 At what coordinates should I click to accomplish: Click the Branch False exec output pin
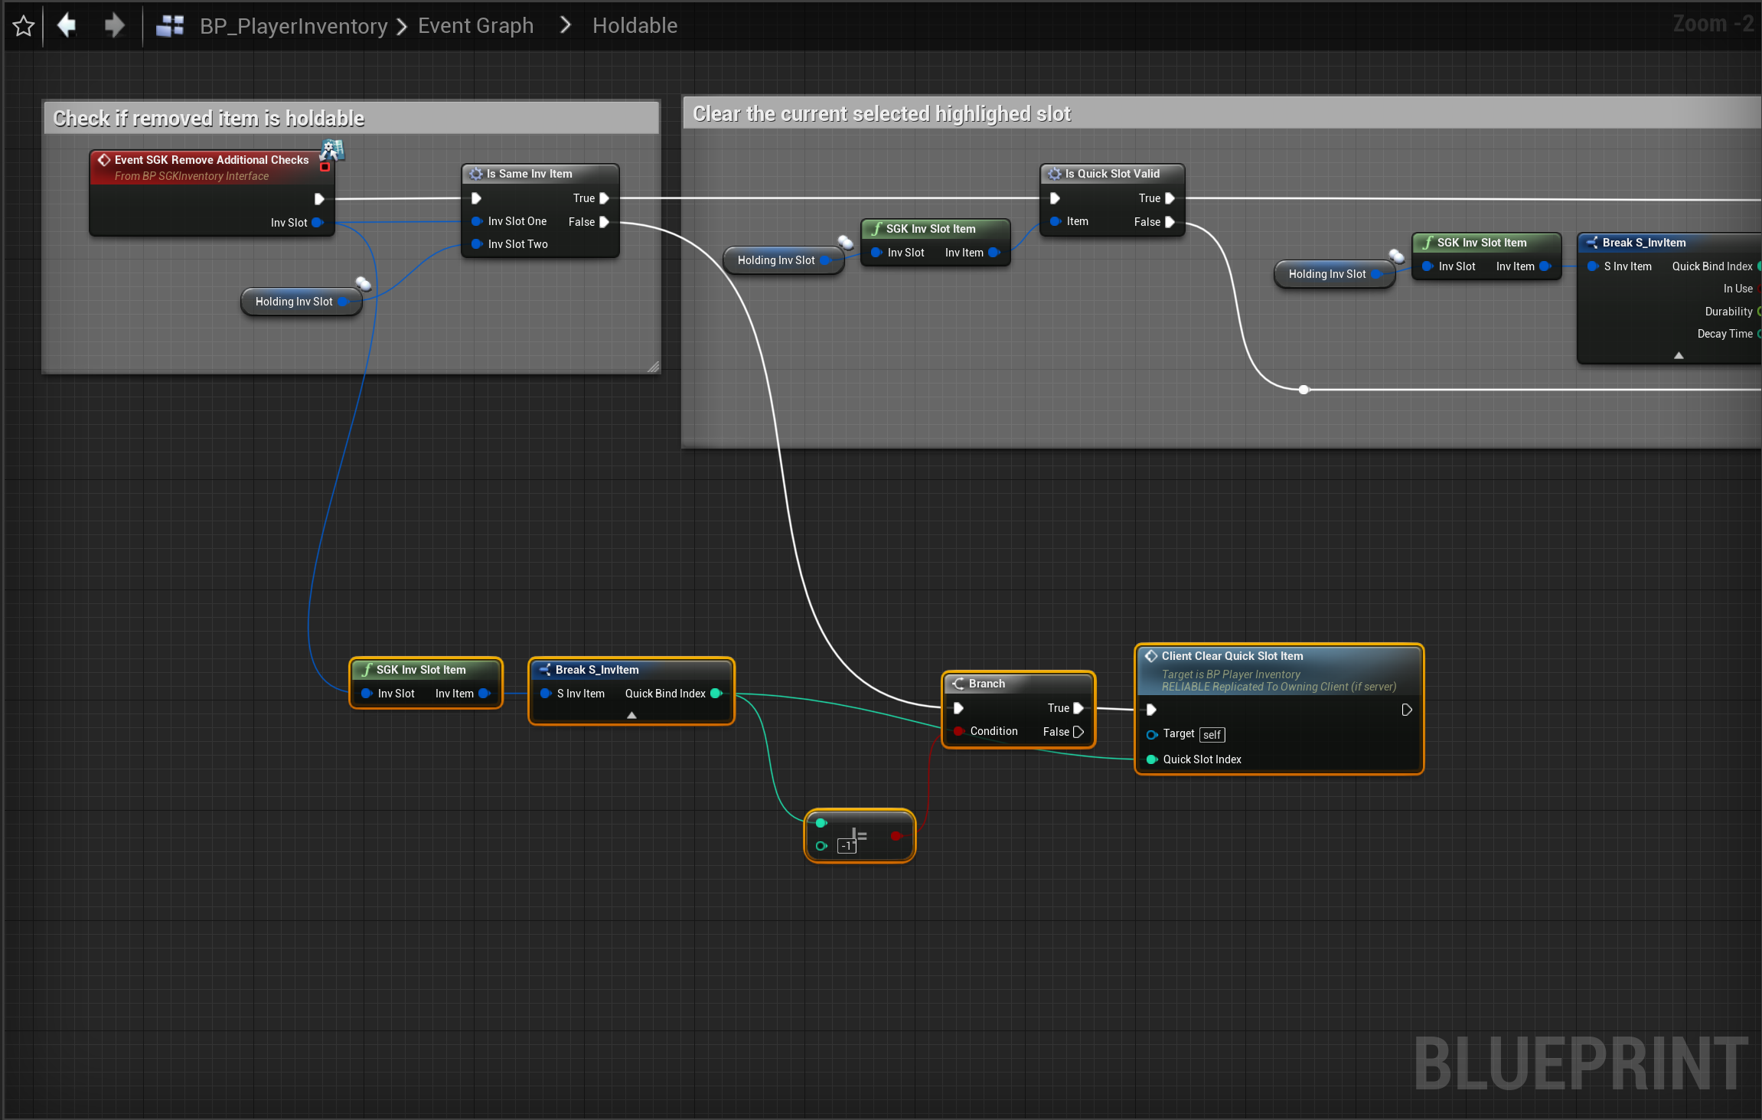point(1078,732)
